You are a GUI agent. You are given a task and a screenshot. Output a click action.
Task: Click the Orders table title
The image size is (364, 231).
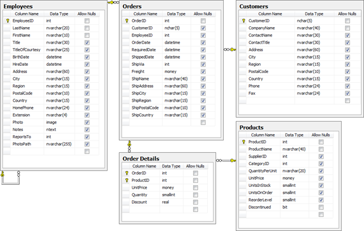tap(132, 6)
